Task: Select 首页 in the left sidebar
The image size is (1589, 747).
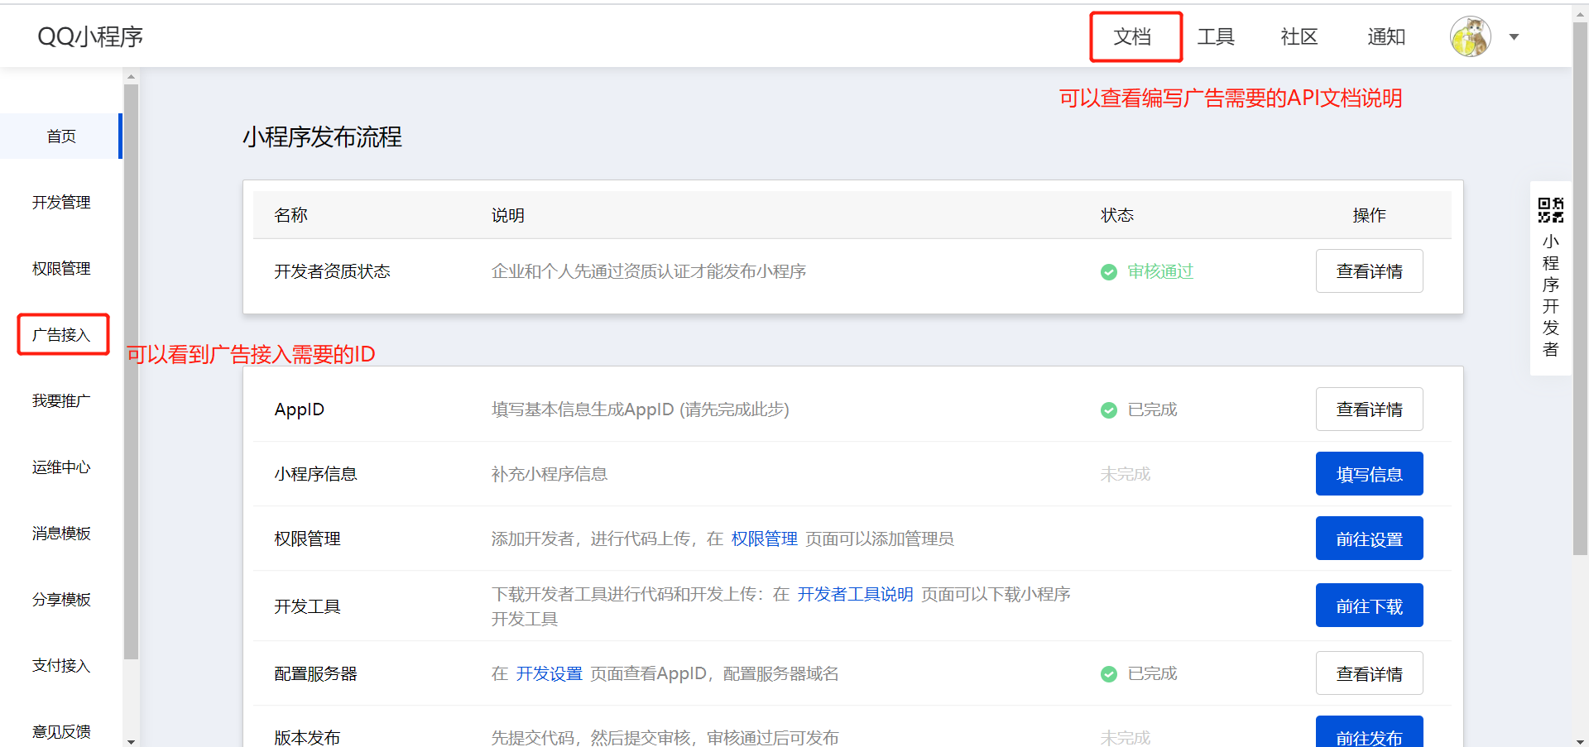Action: point(61,136)
